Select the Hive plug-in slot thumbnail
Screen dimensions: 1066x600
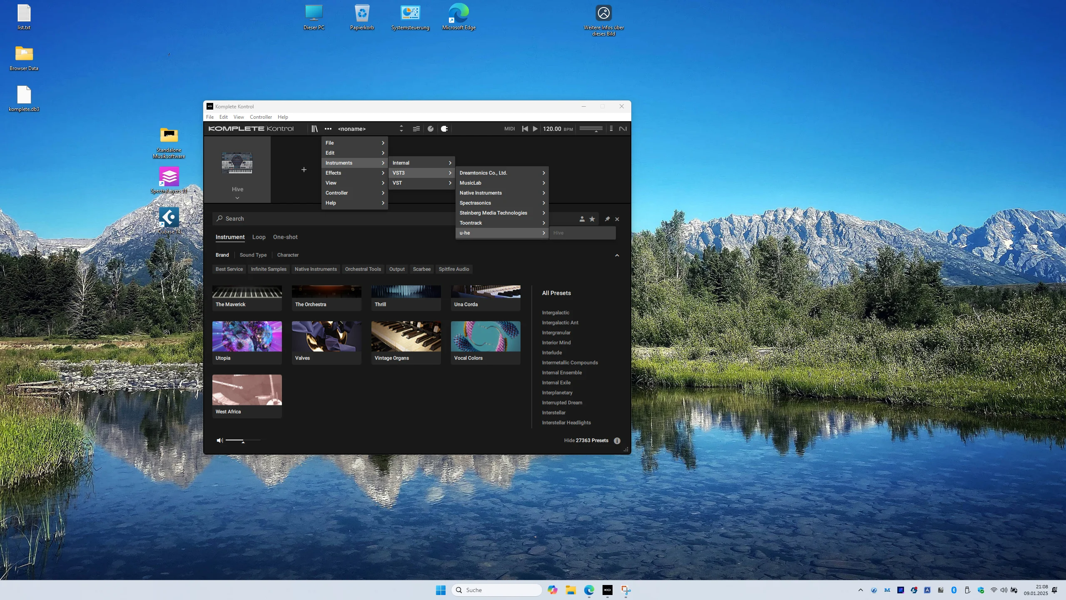coord(237,163)
